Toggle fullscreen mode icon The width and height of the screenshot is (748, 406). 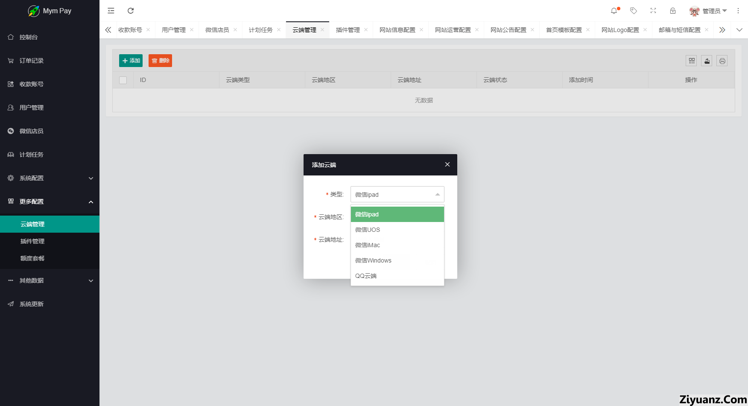pos(653,11)
